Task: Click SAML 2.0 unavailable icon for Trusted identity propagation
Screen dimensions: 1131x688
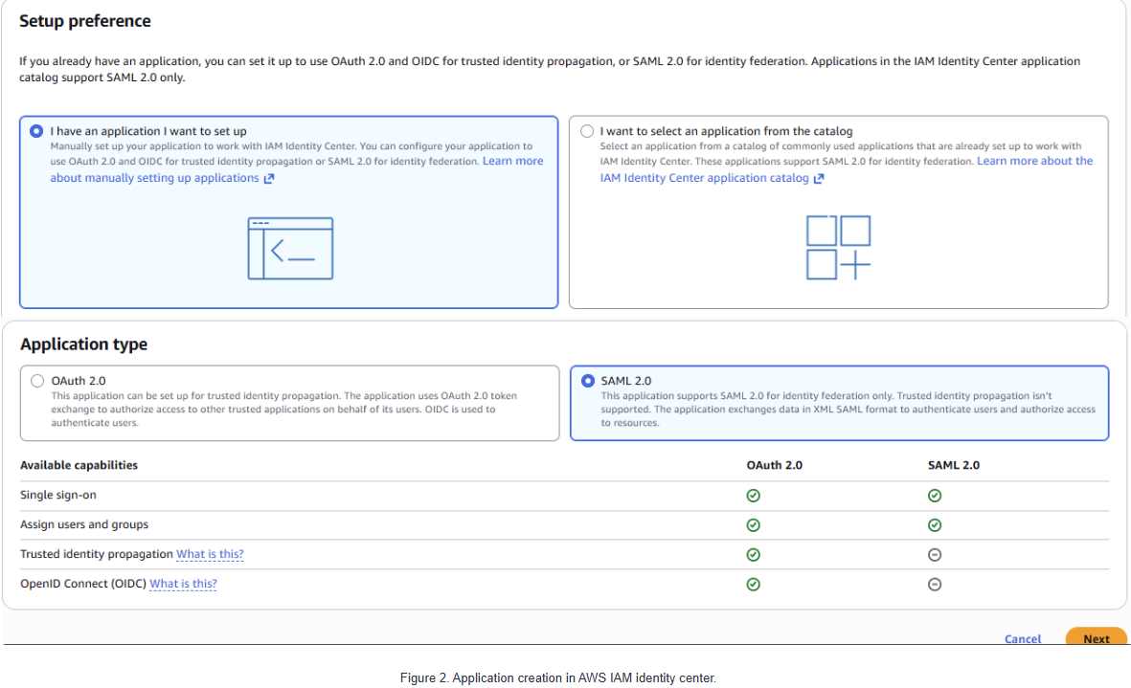Action: pos(934,555)
